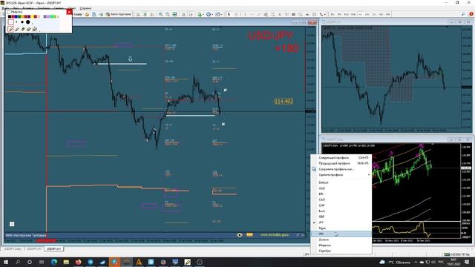475x267 pixels.
Task: Switch to the USDJPY,H1 chart tab
Action: point(53,249)
